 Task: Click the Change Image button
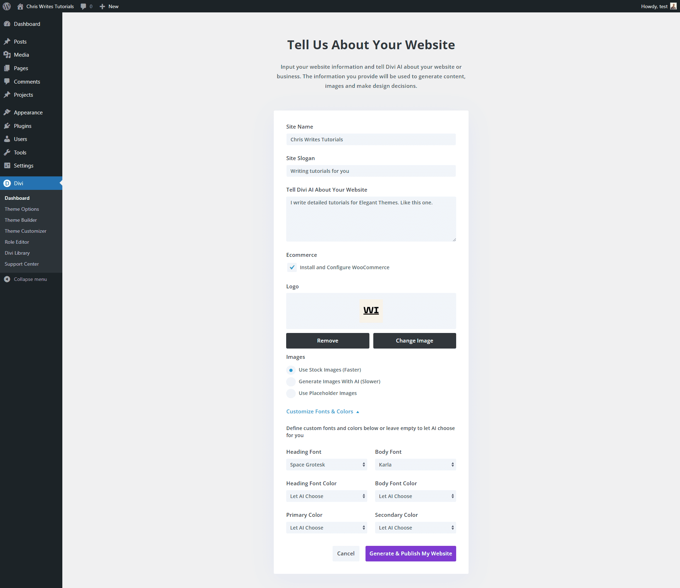tap(414, 340)
